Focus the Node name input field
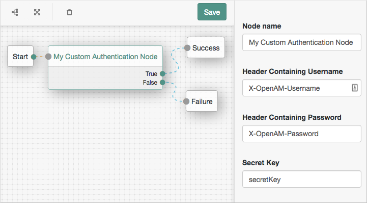Image resolution: width=367 pixels, height=203 pixels. coord(302,42)
